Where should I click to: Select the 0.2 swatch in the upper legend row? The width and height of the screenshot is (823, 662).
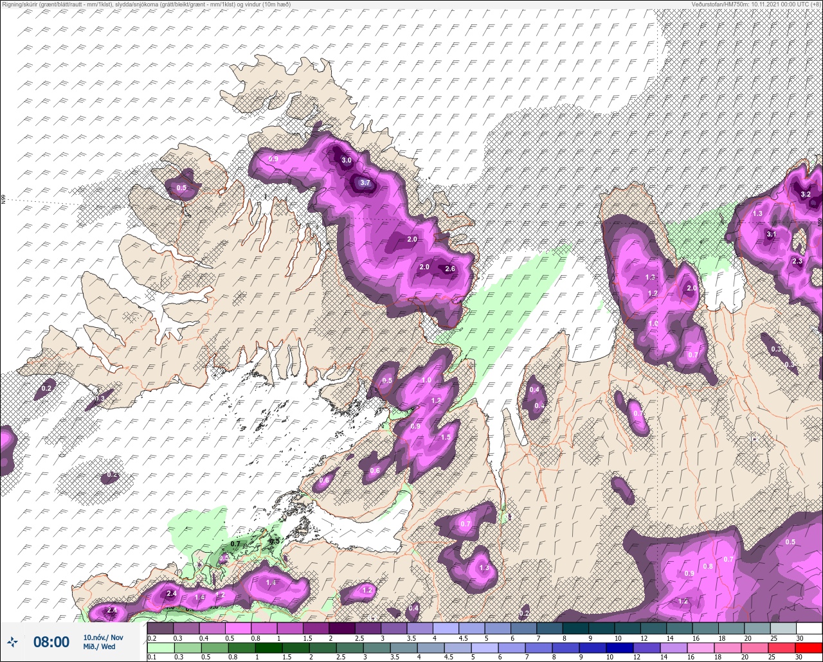(x=160, y=628)
